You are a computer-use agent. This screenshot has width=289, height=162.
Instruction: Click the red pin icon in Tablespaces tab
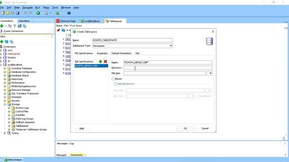pyautogui.click(x=58, y=30)
